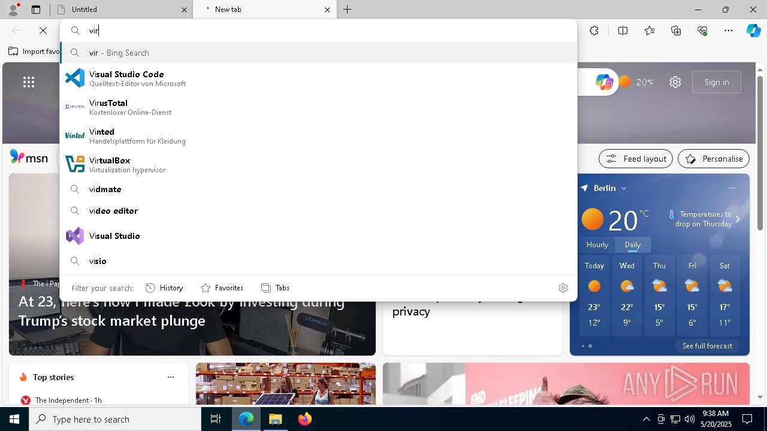Open the profile avatar menu
This screenshot has height=431, width=767.
coord(13,10)
